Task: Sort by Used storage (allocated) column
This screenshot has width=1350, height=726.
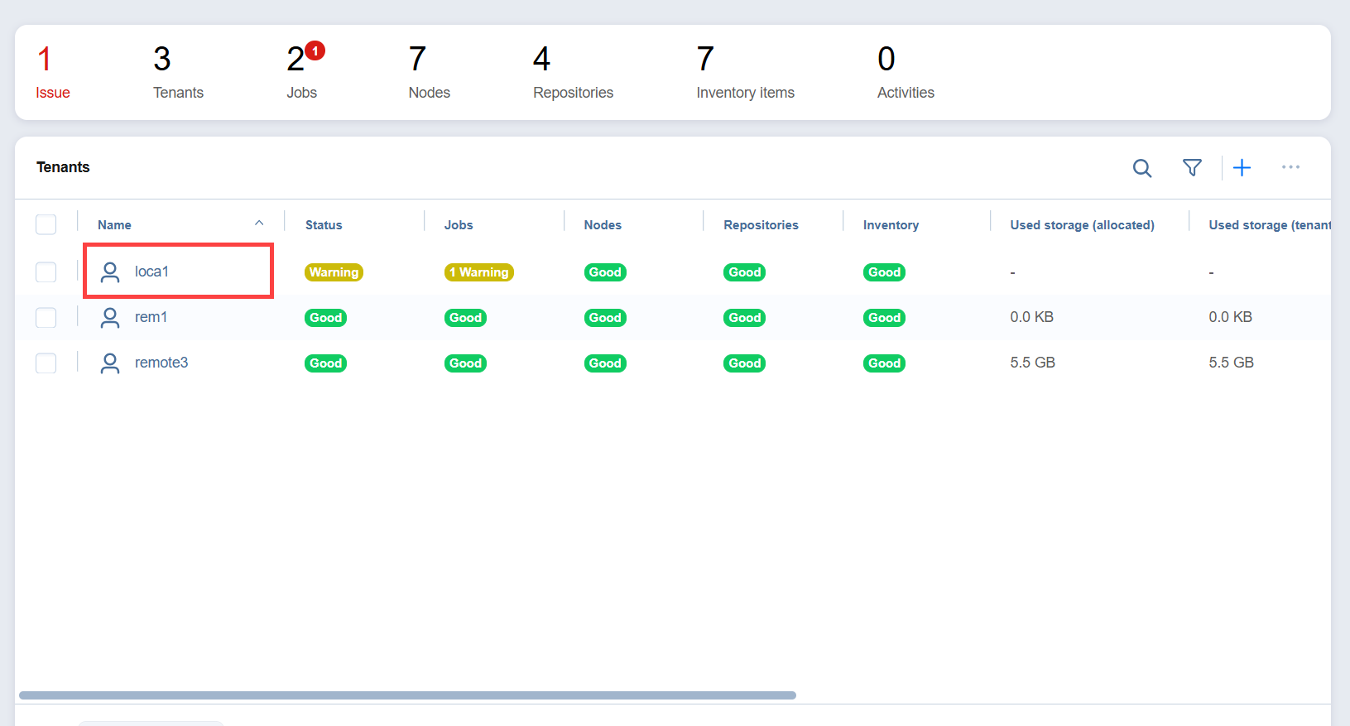Action: click(1082, 225)
